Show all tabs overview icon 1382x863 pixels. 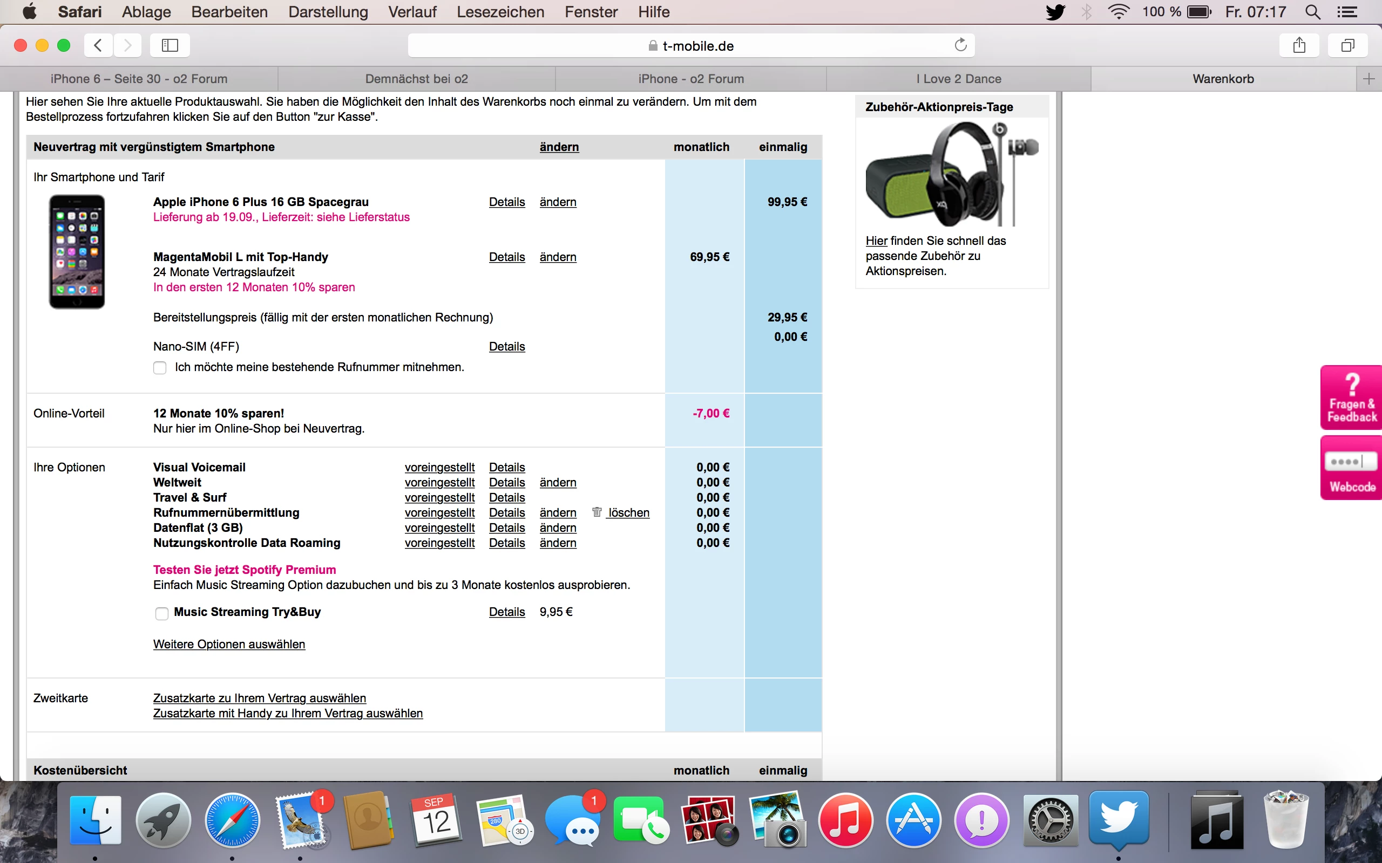coord(1347,45)
